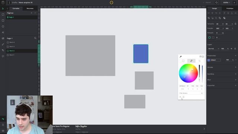Select Page-1 in pages list
The height and width of the screenshot is (134, 238).
click(x=22, y=17)
